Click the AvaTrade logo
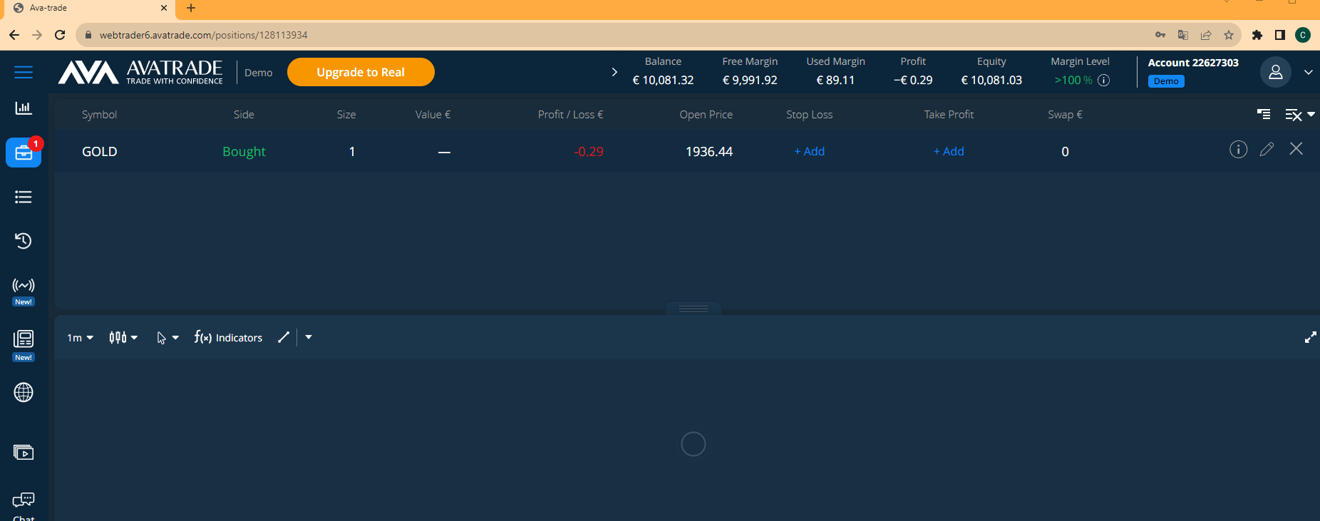 140,72
